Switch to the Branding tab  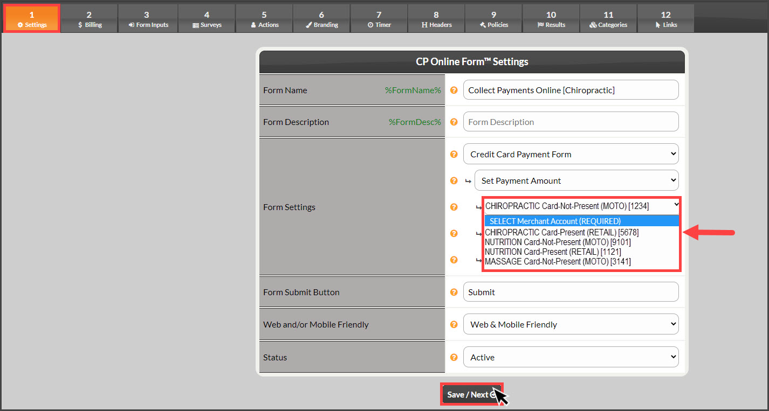[x=321, y=19]
